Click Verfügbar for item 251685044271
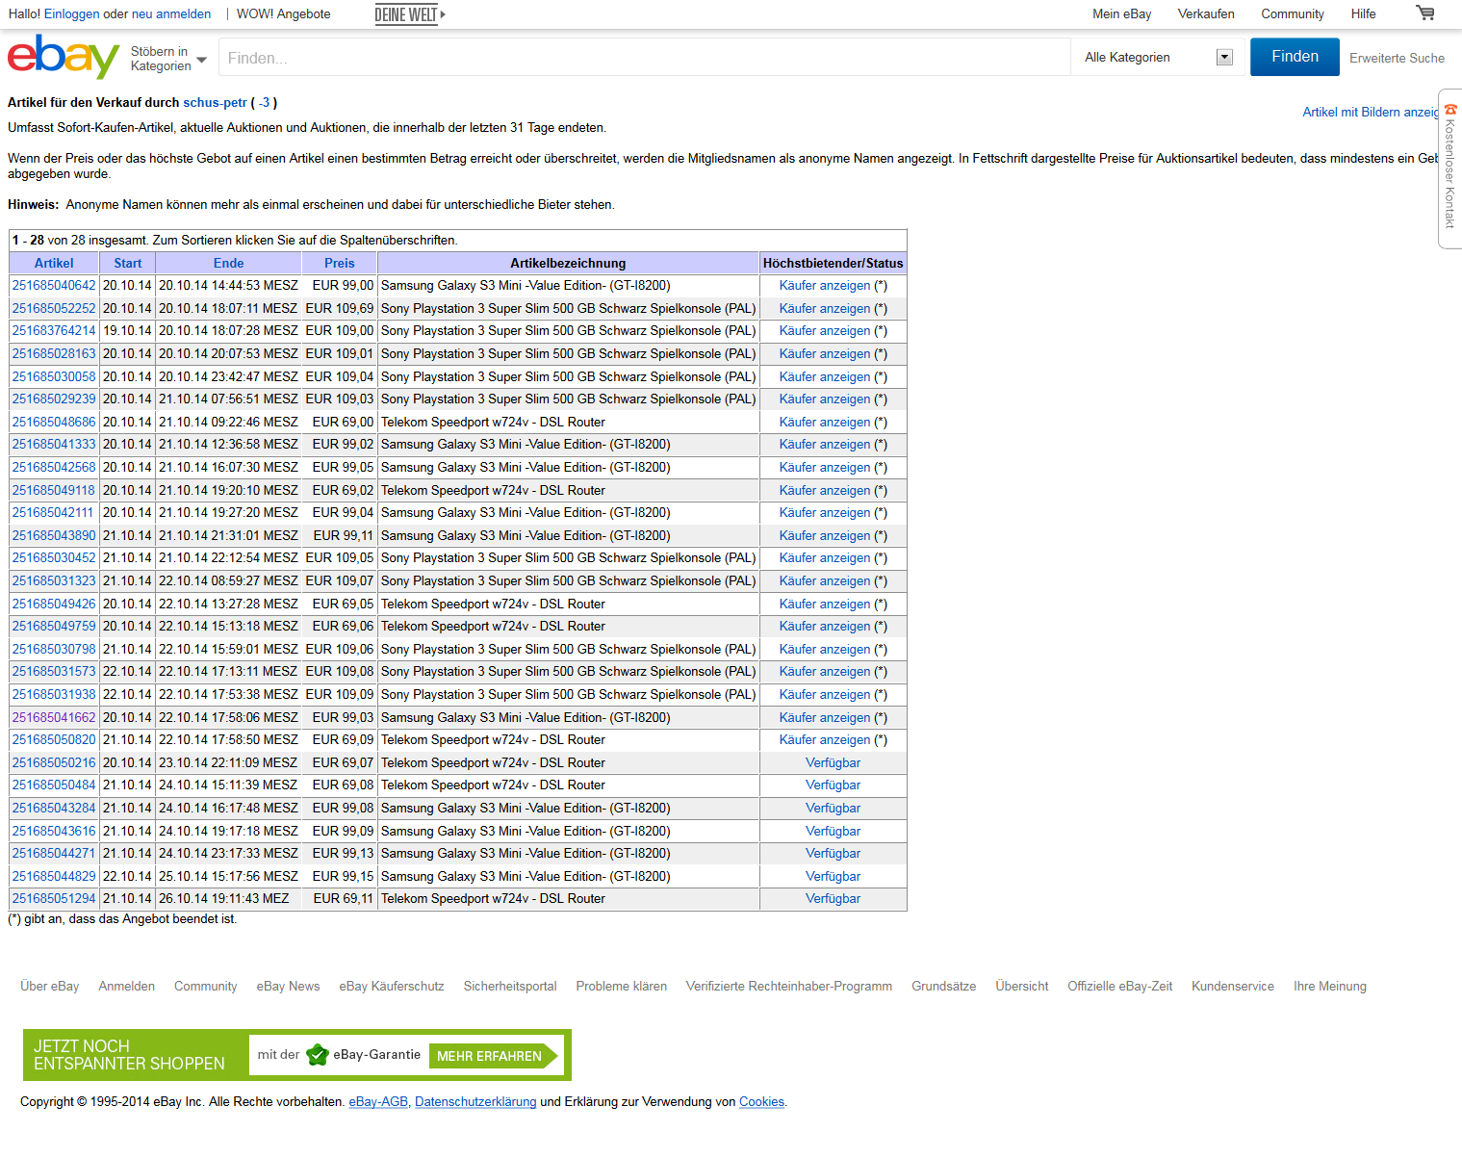The width and height of the screenshot is (1462, 1158). 834,854
